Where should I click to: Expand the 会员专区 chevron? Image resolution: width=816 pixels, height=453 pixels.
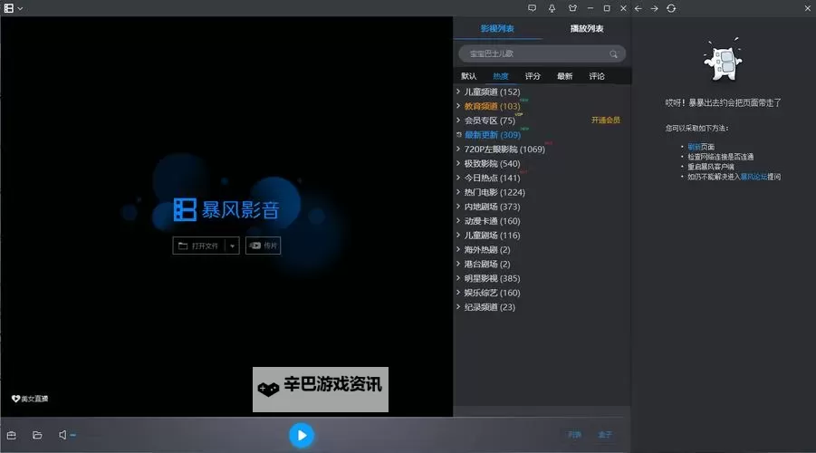[x=458, y=120]
